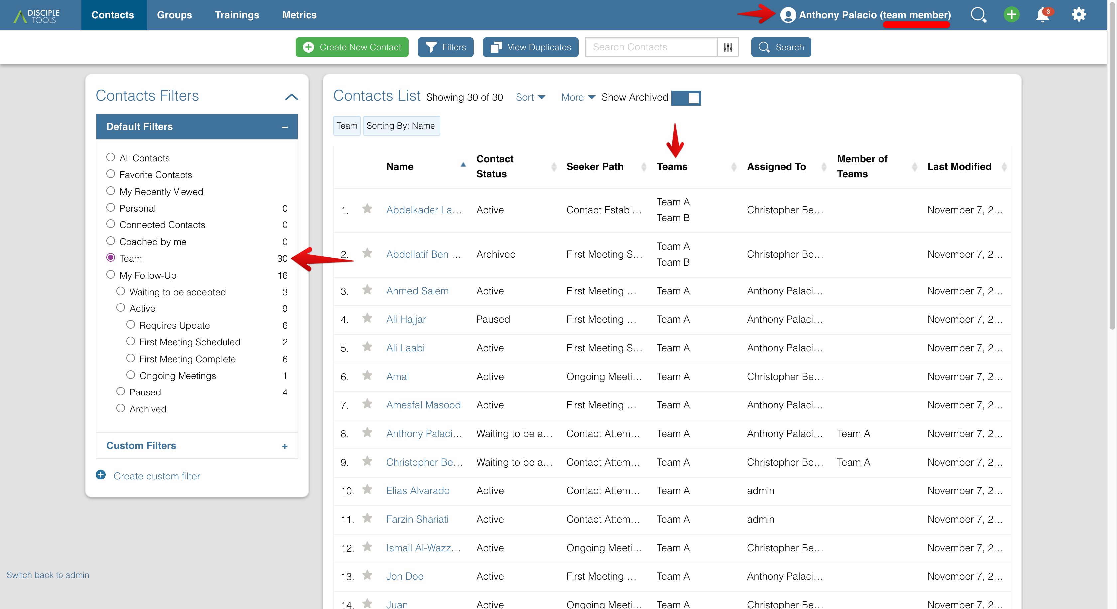Click the green add-new plus icon
The width and height of the screenshot is (1117, 609).
(1011, 14)
